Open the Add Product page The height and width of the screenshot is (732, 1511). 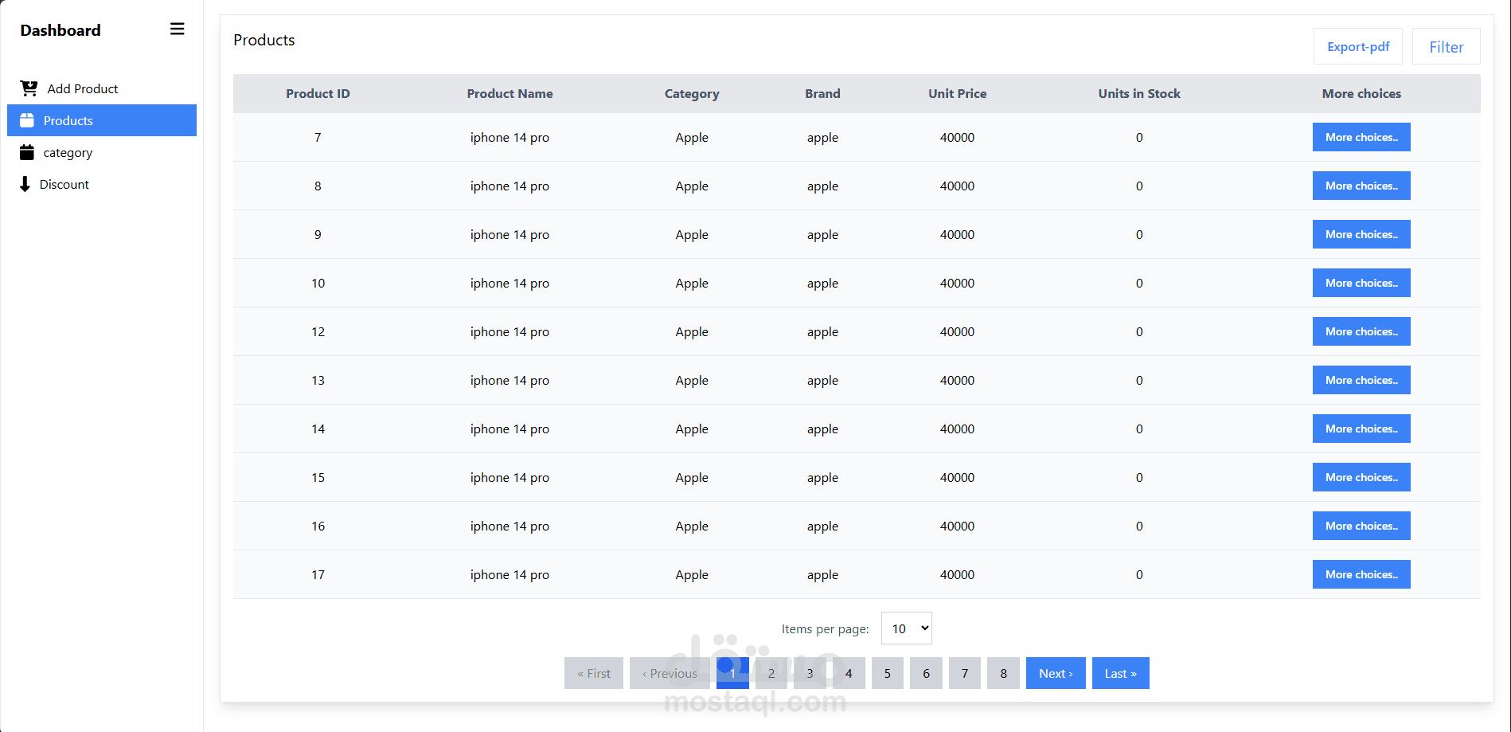pos(102,88)
